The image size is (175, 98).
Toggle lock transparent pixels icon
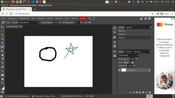pos(125,62)
